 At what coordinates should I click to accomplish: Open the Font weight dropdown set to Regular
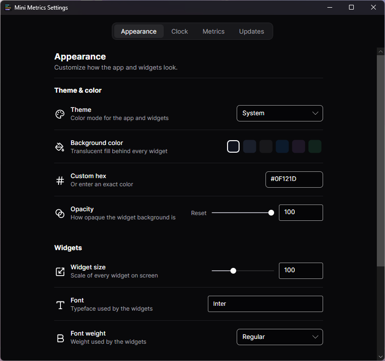coord(280,337)
